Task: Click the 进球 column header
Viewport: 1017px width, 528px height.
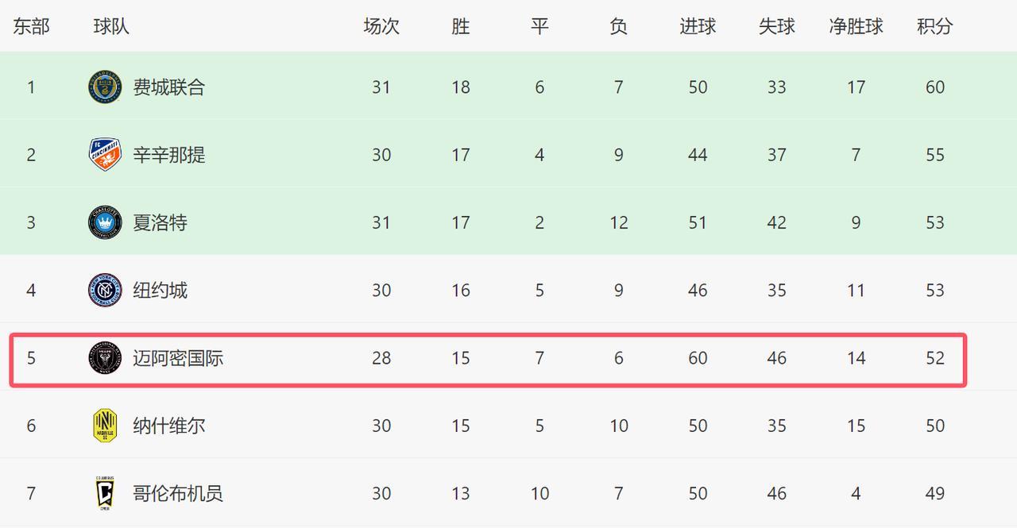Action: [698, 26]
